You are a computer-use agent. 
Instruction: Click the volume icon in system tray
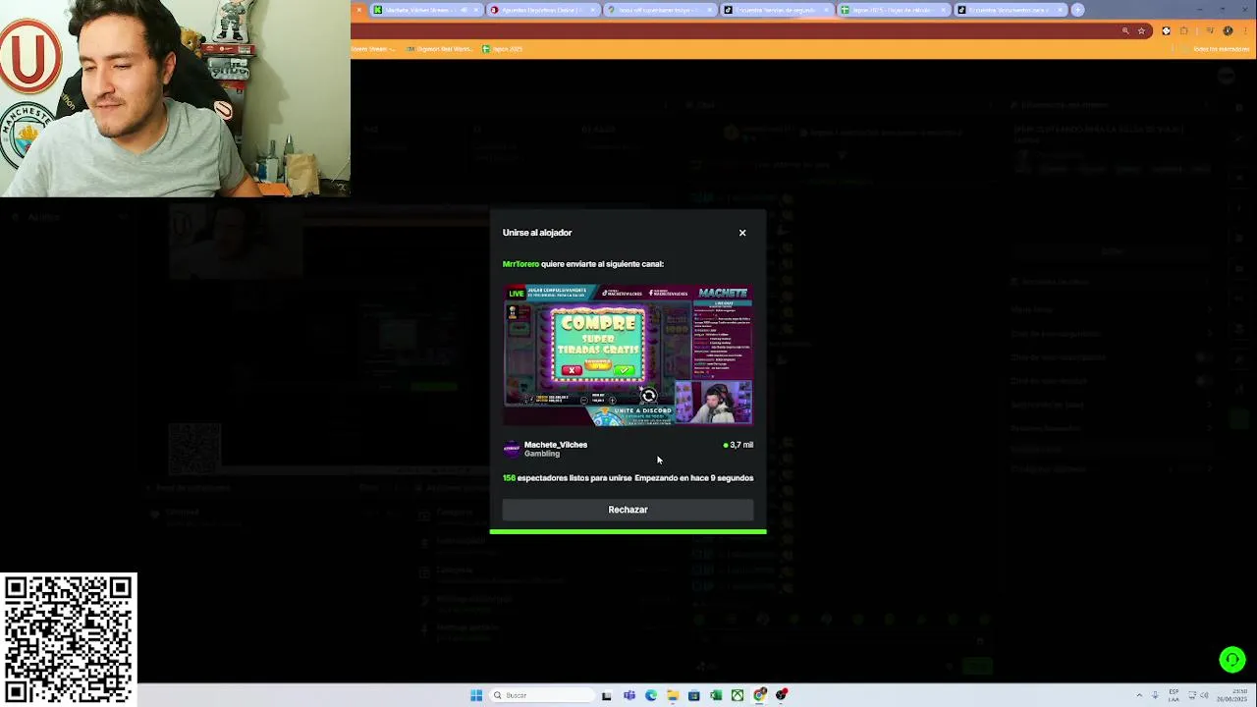(1204, 695)
